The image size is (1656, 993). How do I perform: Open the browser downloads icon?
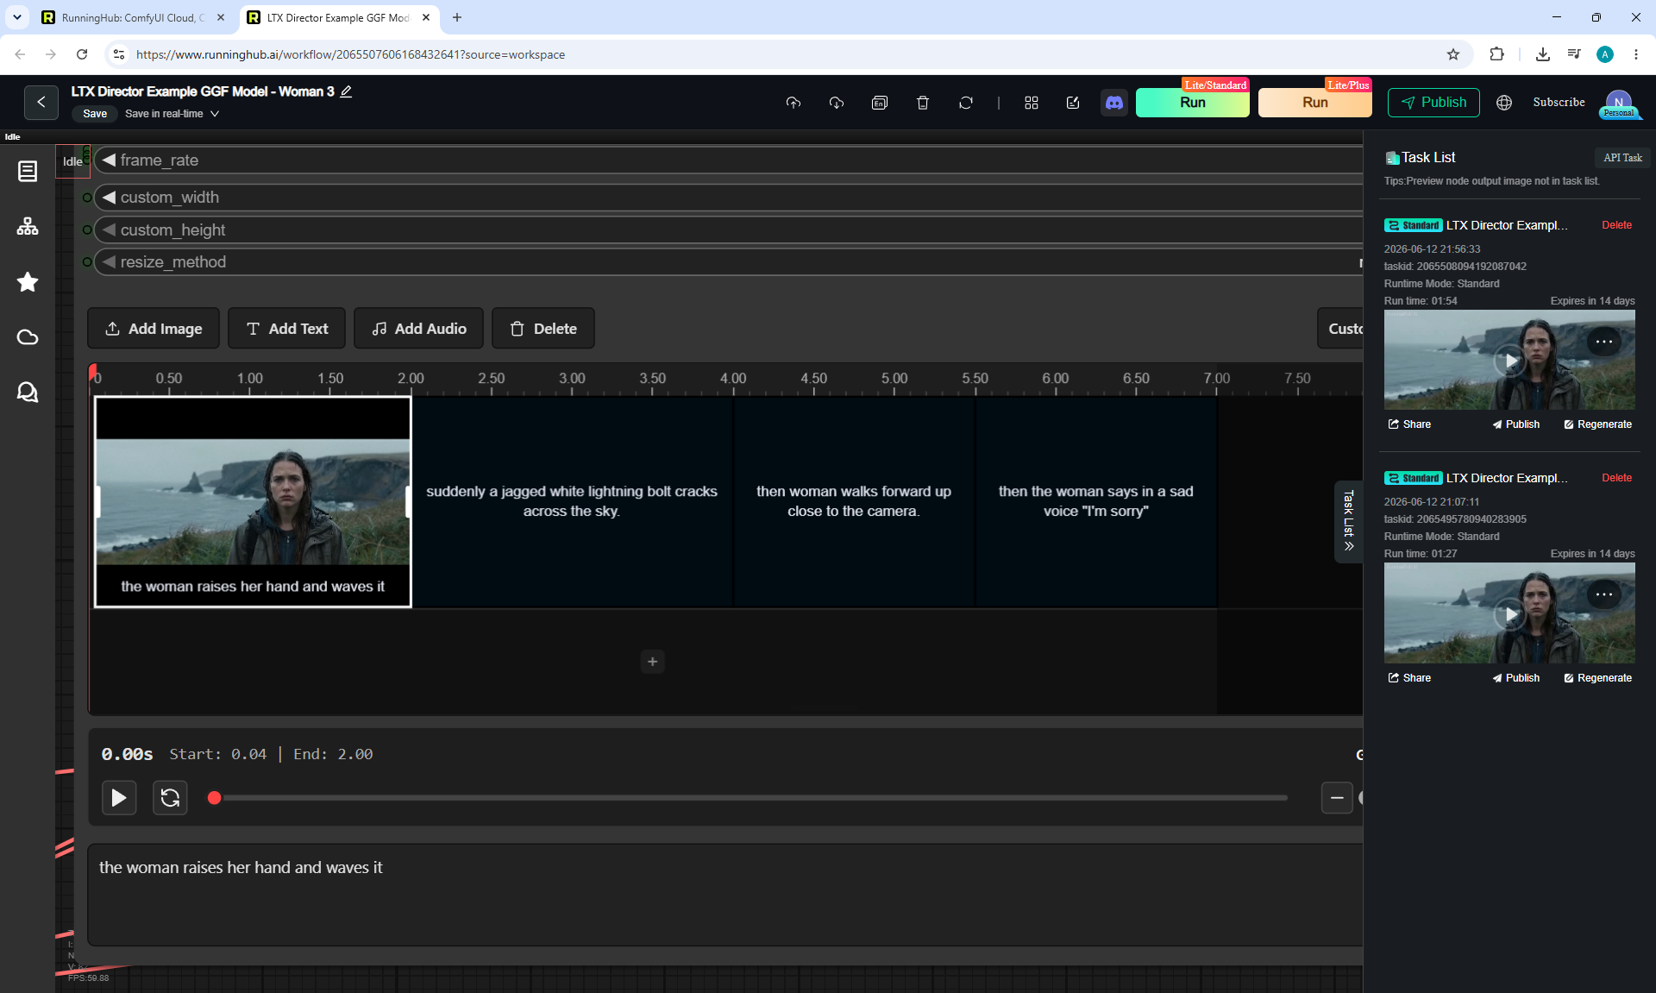click(1543, 54)
